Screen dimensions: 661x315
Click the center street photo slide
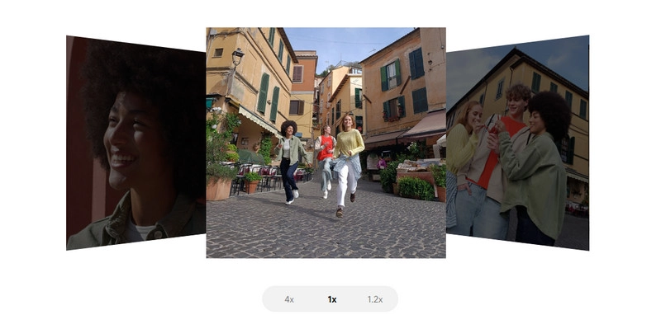coord(326,143)
